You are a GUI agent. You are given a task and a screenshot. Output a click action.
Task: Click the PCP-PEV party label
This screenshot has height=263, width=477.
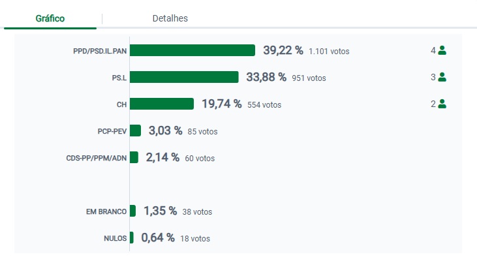pos(112,131)
